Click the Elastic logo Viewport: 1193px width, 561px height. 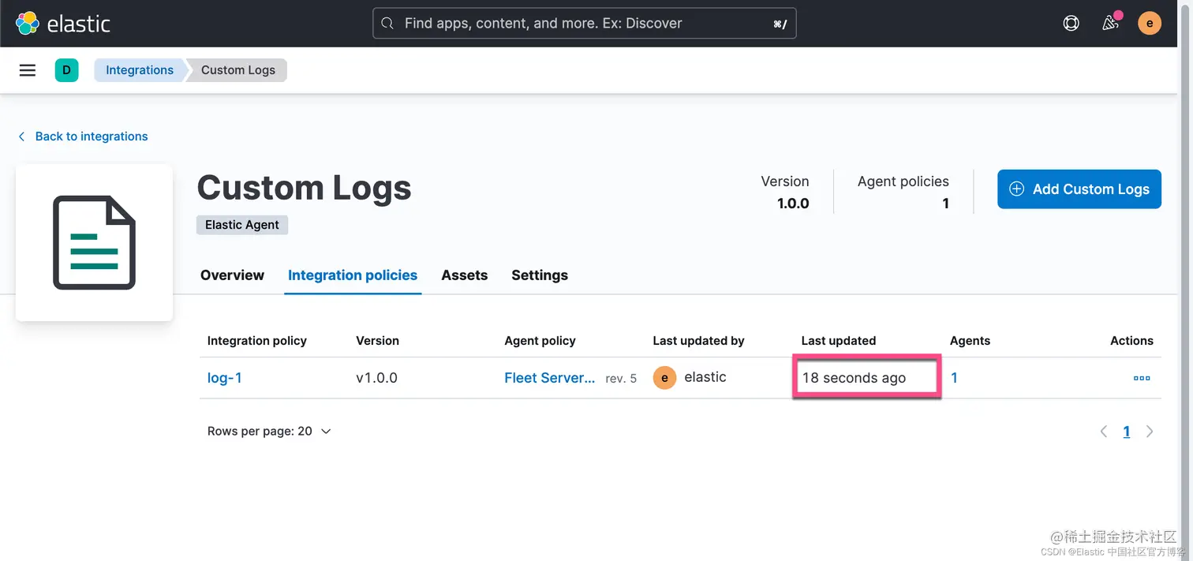coord(63,24)
